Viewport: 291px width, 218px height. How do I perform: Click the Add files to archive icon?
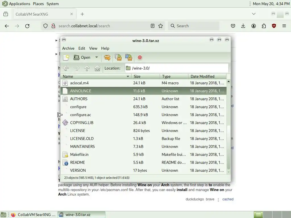[118, 57]
